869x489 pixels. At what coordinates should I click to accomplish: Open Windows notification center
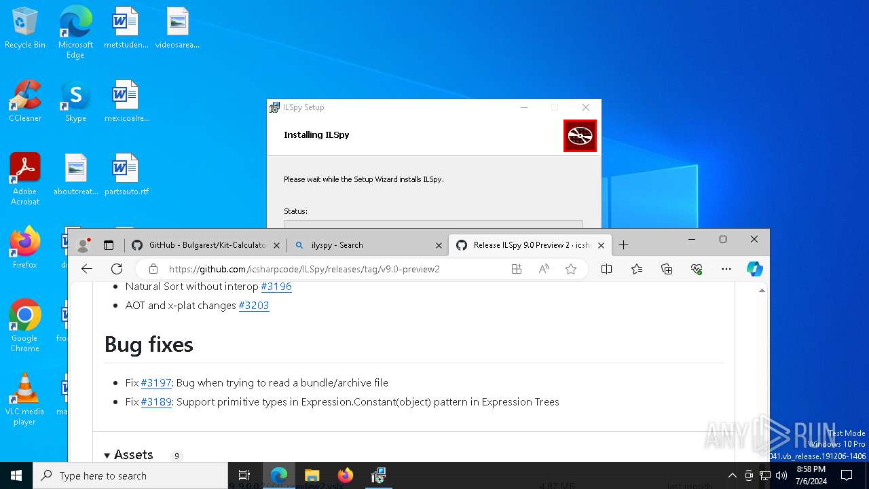tap(847, 475)
